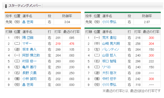Click 防御率 header in green pitcher table

coord(147,16)
